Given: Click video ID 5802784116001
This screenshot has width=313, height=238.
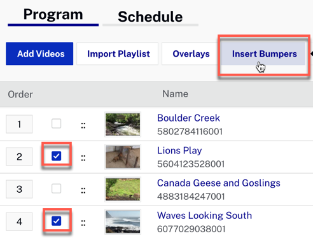Looking at the screenshot, I should (190, 132).
